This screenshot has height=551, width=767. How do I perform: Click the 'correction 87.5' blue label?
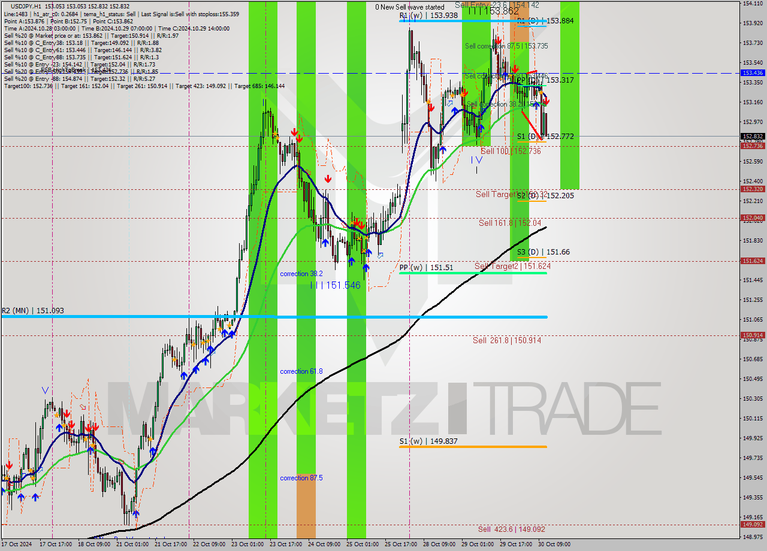[301, 478]
